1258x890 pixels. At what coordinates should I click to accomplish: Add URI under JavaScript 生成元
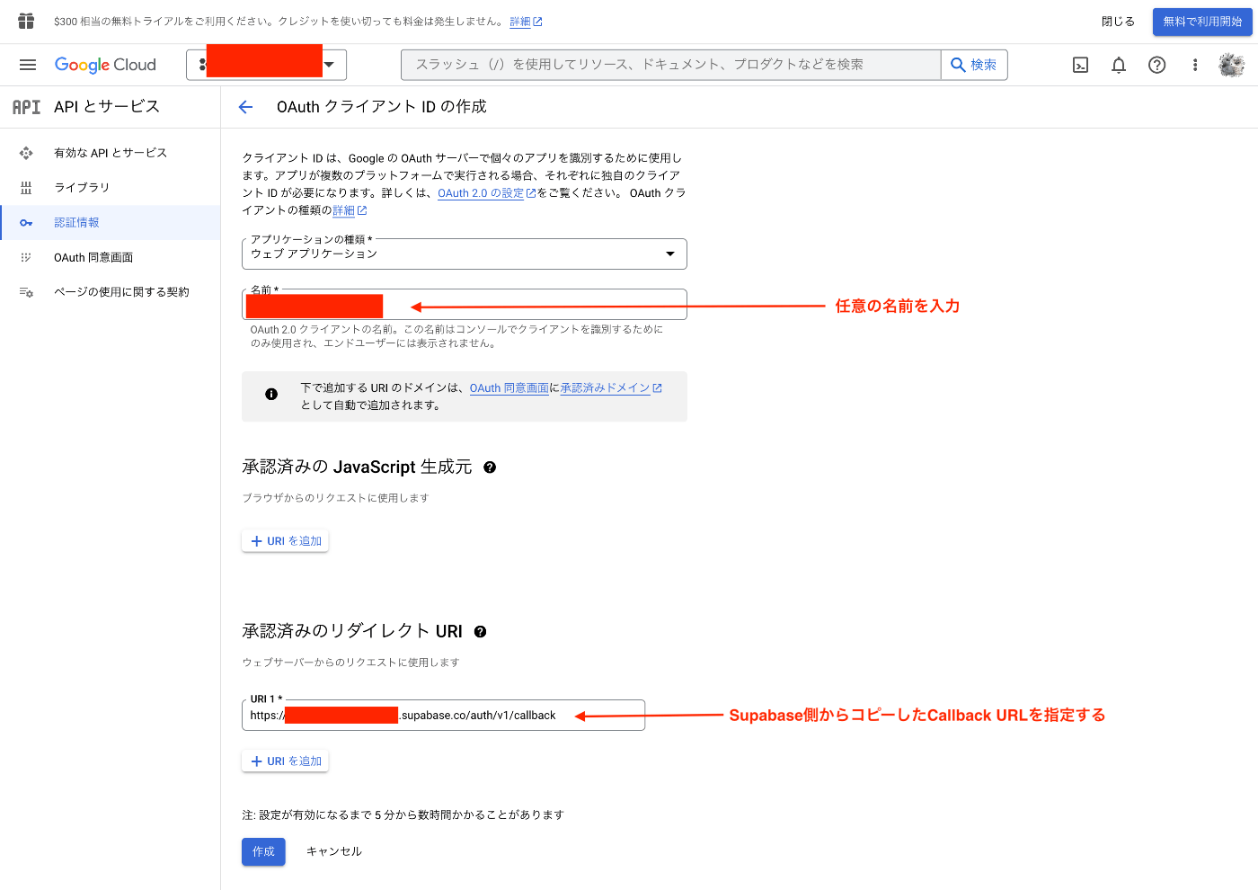pos(285,541)
